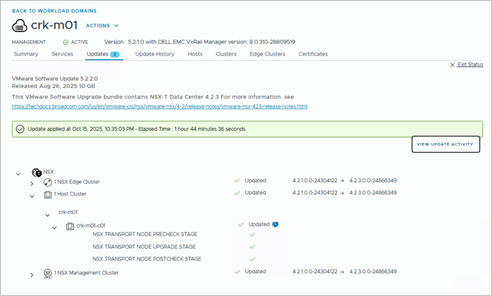Click the NSX Management Cluster icon

pyautogui.click(x=48, y=273)
